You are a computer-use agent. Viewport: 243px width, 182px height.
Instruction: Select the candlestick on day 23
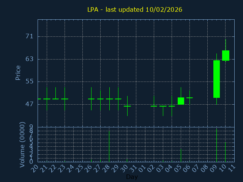pyautogui.click(x=65, y=99)
